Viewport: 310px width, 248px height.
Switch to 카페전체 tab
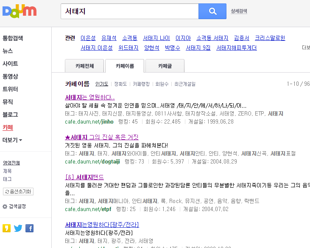click(84, 66)
